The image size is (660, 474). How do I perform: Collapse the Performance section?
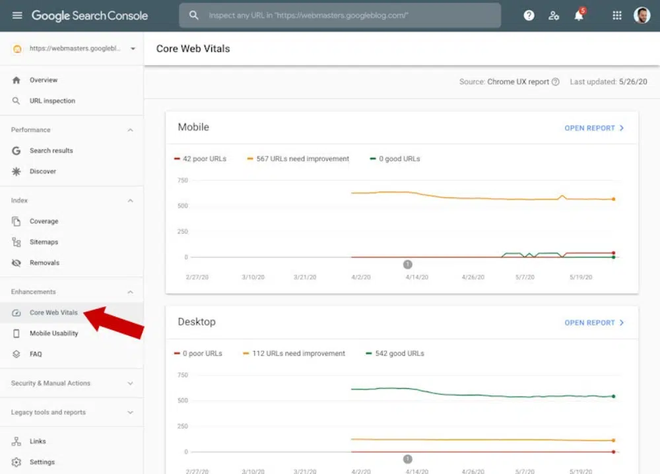tap(130, 130)
